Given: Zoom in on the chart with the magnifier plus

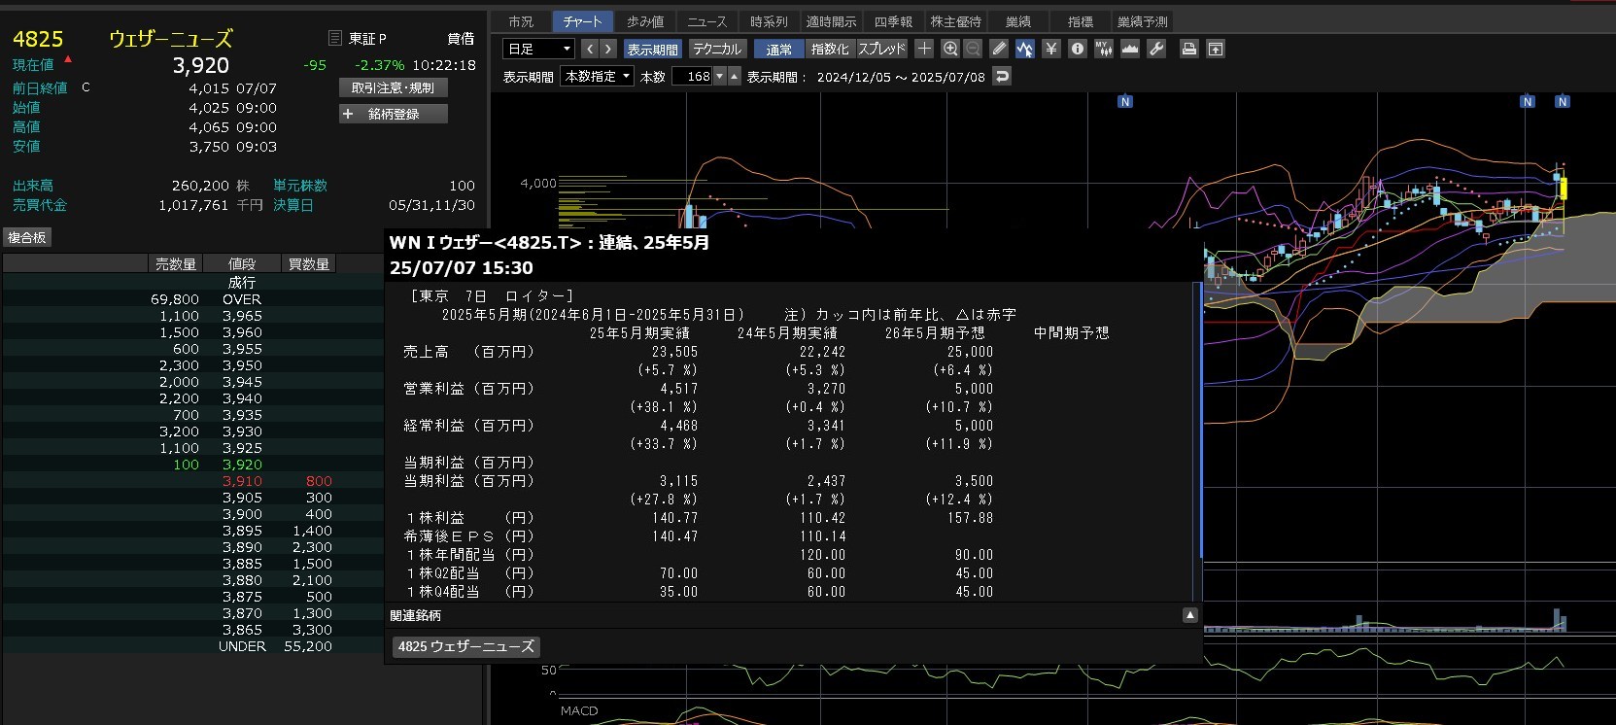Looking at the screenshot, I should 950,49.
